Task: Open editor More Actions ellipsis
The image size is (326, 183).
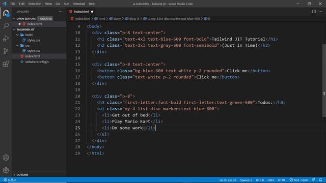Action: pos(320,12)
